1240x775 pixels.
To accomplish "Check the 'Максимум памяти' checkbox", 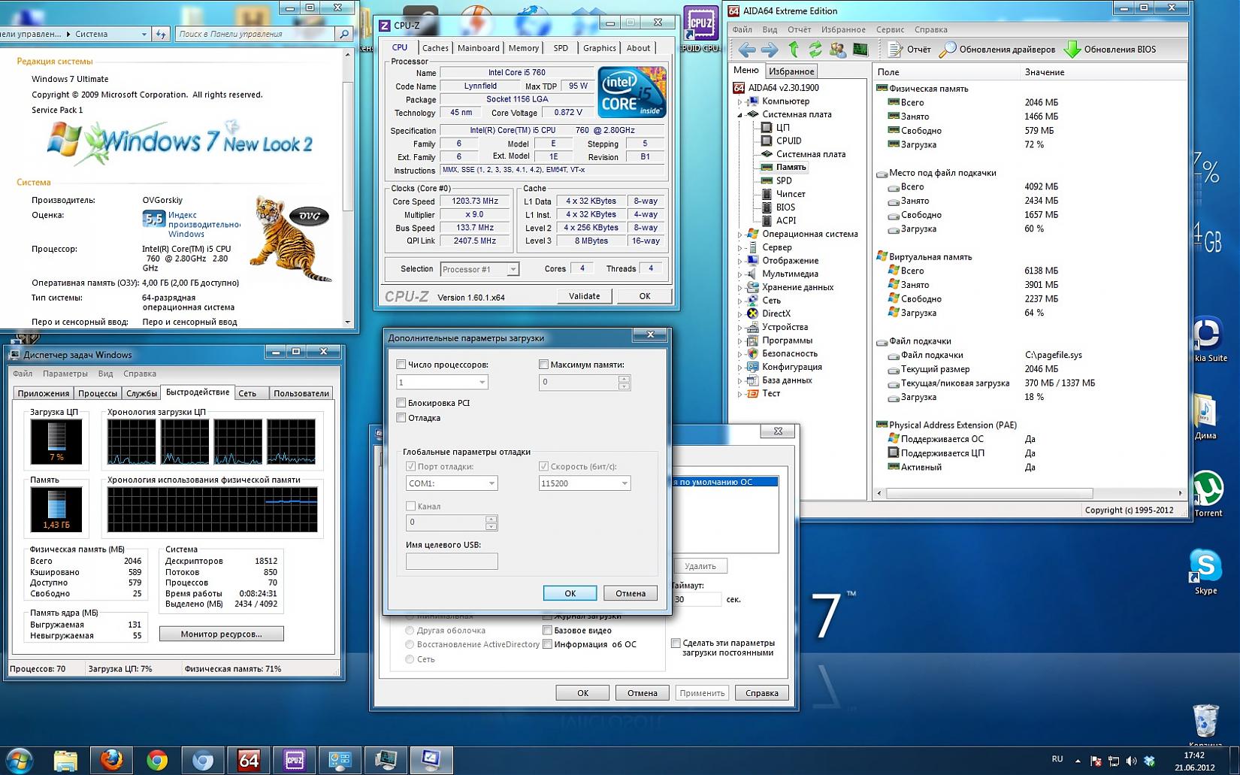I will 543,365.
